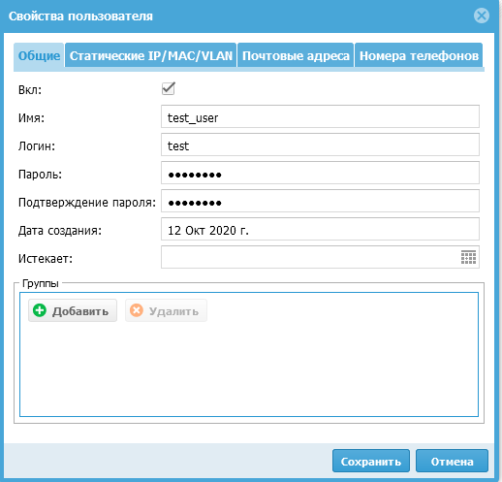Click into the Подтверждение пароля field
This screenshot has height=482, width=502.
pos(320,201)
